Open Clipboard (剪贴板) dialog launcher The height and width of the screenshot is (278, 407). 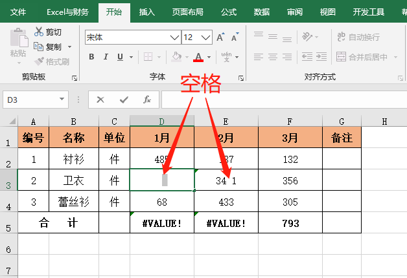[x=75, y=78]
